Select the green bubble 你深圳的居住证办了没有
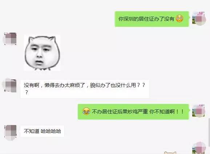The image size is (210, 154). [152, 19]
